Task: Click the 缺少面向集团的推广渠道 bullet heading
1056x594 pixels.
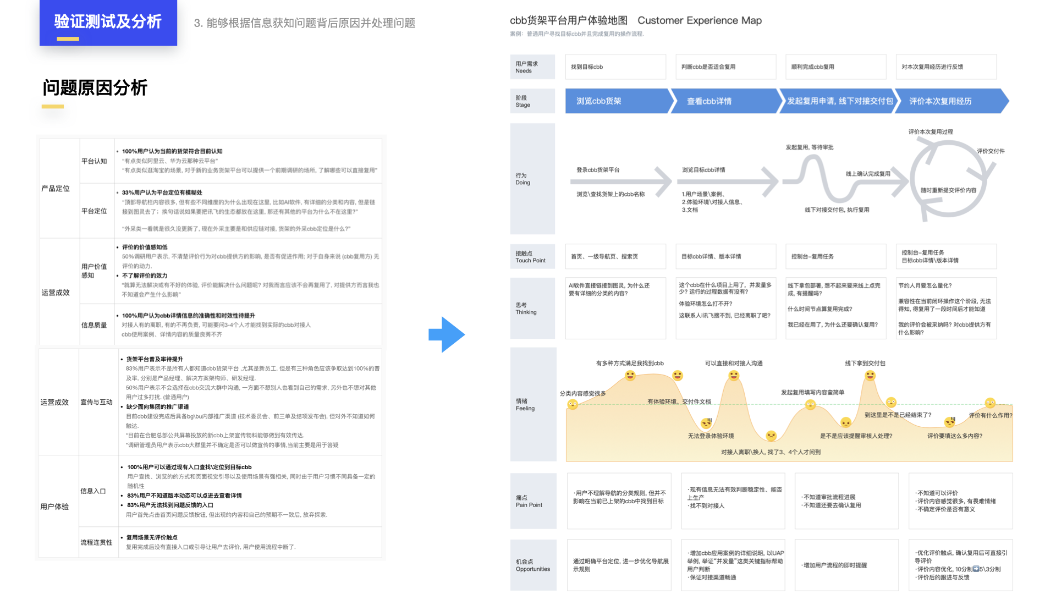Action: pyautogui.click(x=157, y=407)
